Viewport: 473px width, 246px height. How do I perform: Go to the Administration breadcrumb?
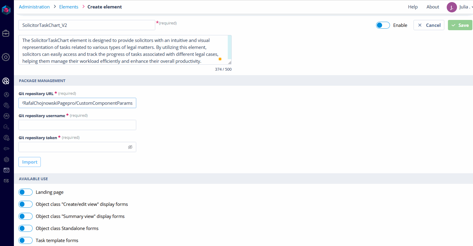(34, 7)
